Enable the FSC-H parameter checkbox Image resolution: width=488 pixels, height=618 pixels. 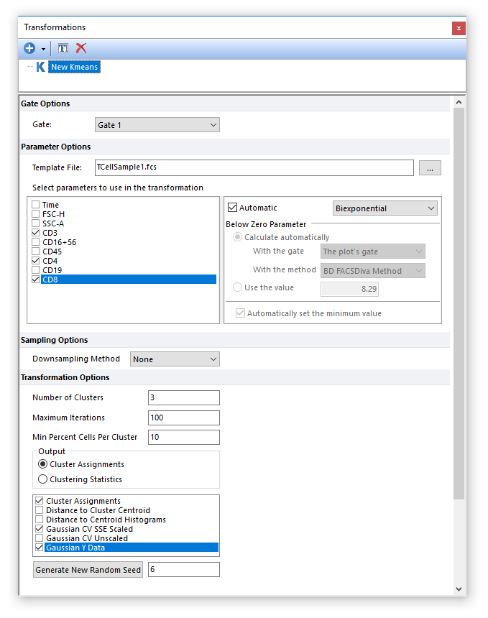click(x=36, y=214)
